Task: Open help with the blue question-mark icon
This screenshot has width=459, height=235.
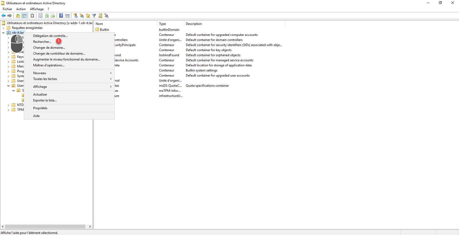Action: [61, 16]
